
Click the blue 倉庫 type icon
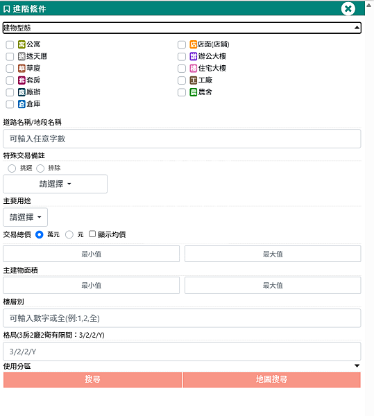click(22, 104)
